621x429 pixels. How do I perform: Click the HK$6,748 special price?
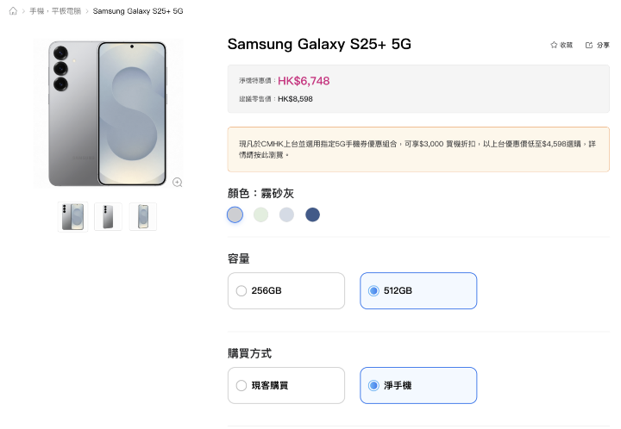304,81
